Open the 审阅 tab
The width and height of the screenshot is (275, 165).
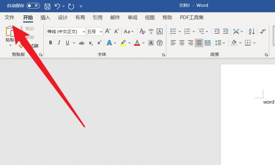(132, 18)
